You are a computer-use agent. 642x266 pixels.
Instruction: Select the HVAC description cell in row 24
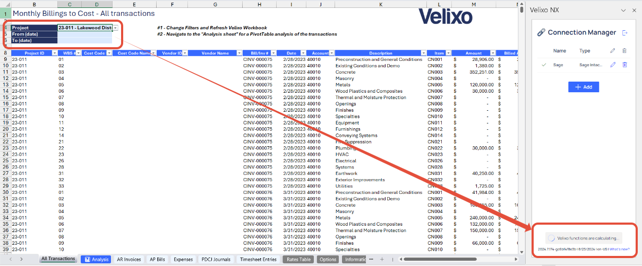(x=381, y=155)
